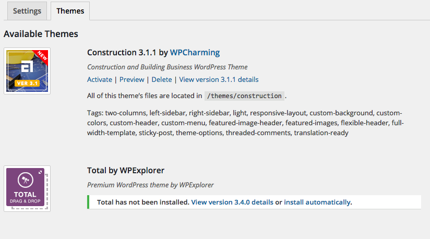Click the Total Drag & Drop thumbnail

click(x=27, y=188)
